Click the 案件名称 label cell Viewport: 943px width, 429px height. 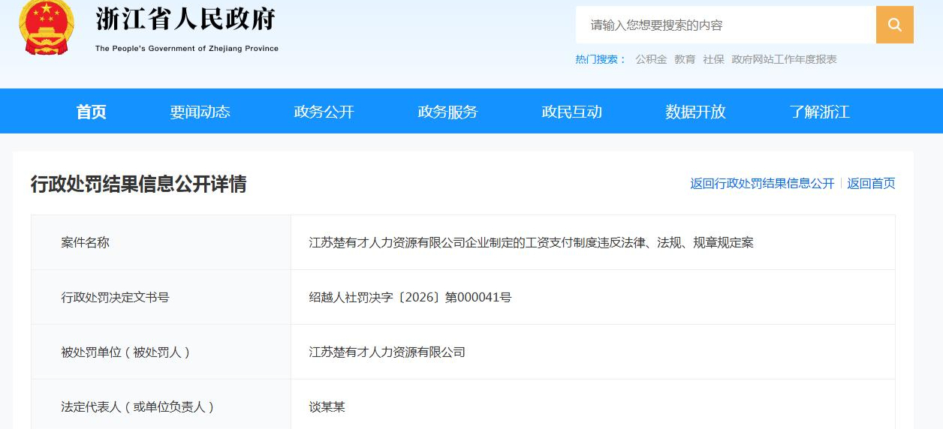pyautogui.click(x=161, y=242)
